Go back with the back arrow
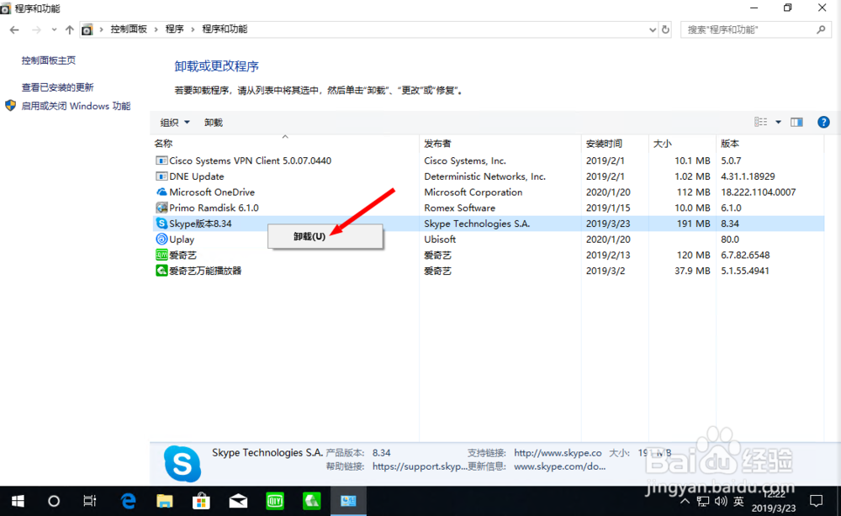Image resolution: width=841 pixels, height=516 pixels. [14, 29]
